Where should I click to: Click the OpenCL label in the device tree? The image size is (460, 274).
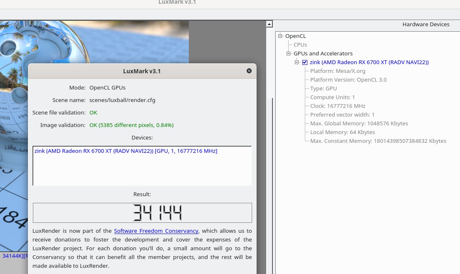coord(295,36)
